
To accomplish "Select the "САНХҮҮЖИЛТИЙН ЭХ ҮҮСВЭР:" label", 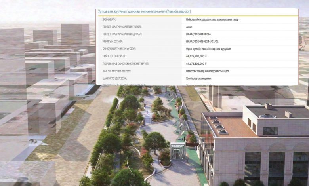I will pos(119,49).
